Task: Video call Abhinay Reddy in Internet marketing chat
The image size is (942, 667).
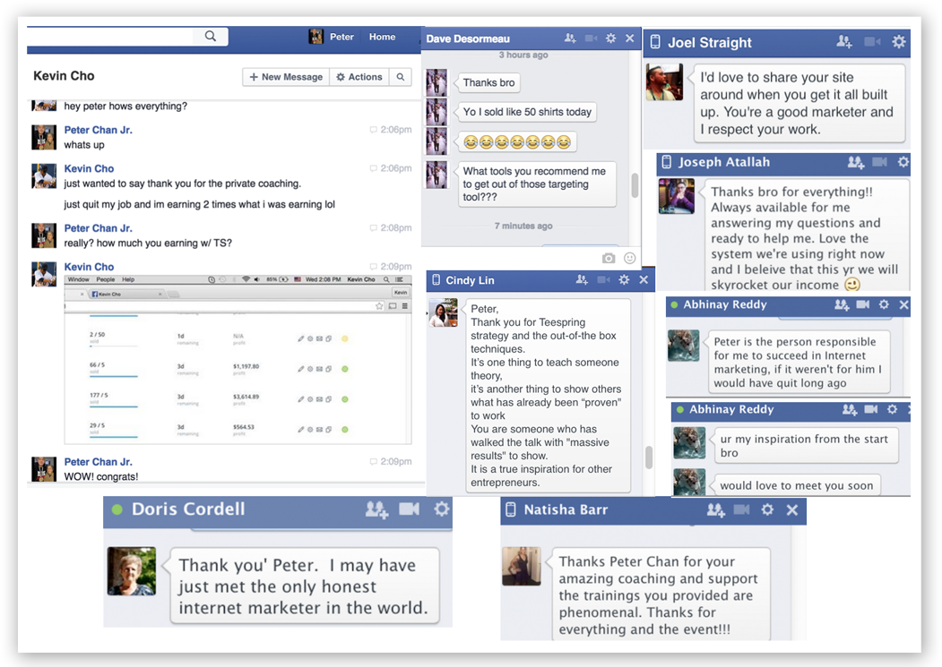Action: point(863,304)
